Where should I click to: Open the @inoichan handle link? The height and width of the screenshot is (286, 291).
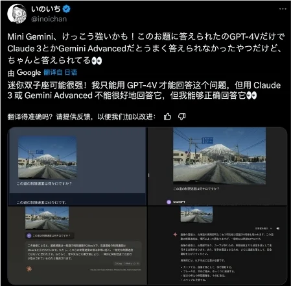pyautogui.click(x=49, y=19)
